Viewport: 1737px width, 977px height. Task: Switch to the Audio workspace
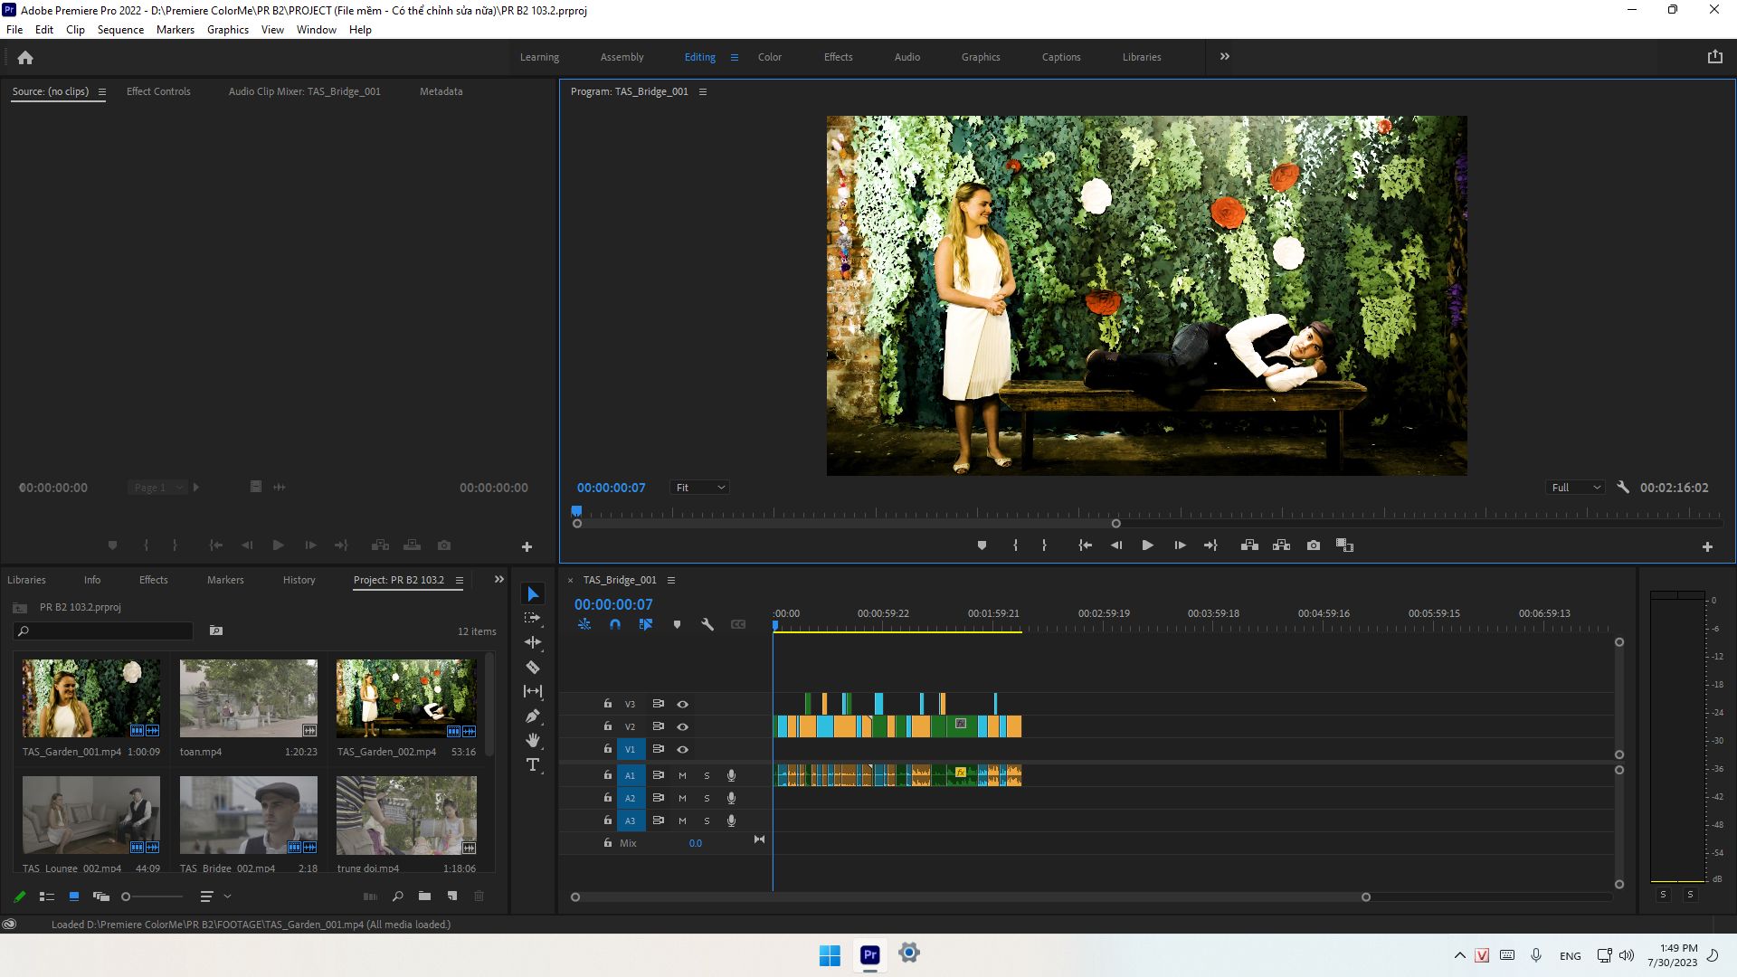(x=907, y=57)
